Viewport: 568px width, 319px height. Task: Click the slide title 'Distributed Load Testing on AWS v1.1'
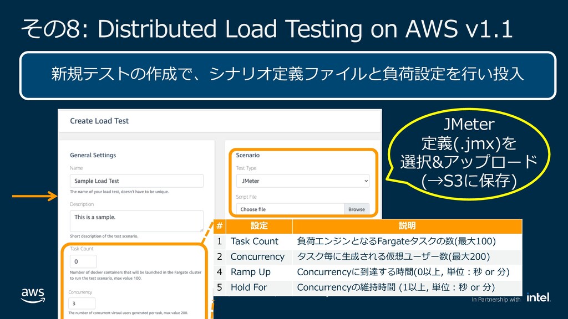click(x=305, y=29)
